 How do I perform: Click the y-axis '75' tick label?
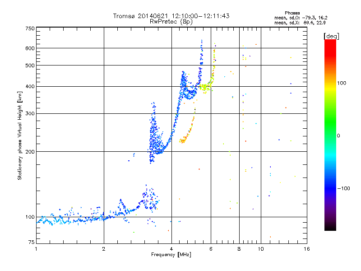pos(32,242)
